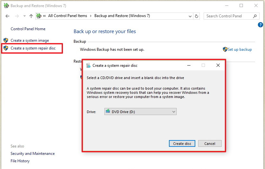The width and height of the screenshot is (265, 169).
Task: Click the Forward navigation arrow
Action: (17, 16)
